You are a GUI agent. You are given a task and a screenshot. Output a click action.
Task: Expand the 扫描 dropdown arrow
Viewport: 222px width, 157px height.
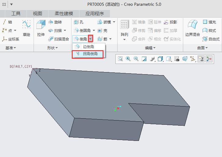pyautogui.click(x=65, y=30)
